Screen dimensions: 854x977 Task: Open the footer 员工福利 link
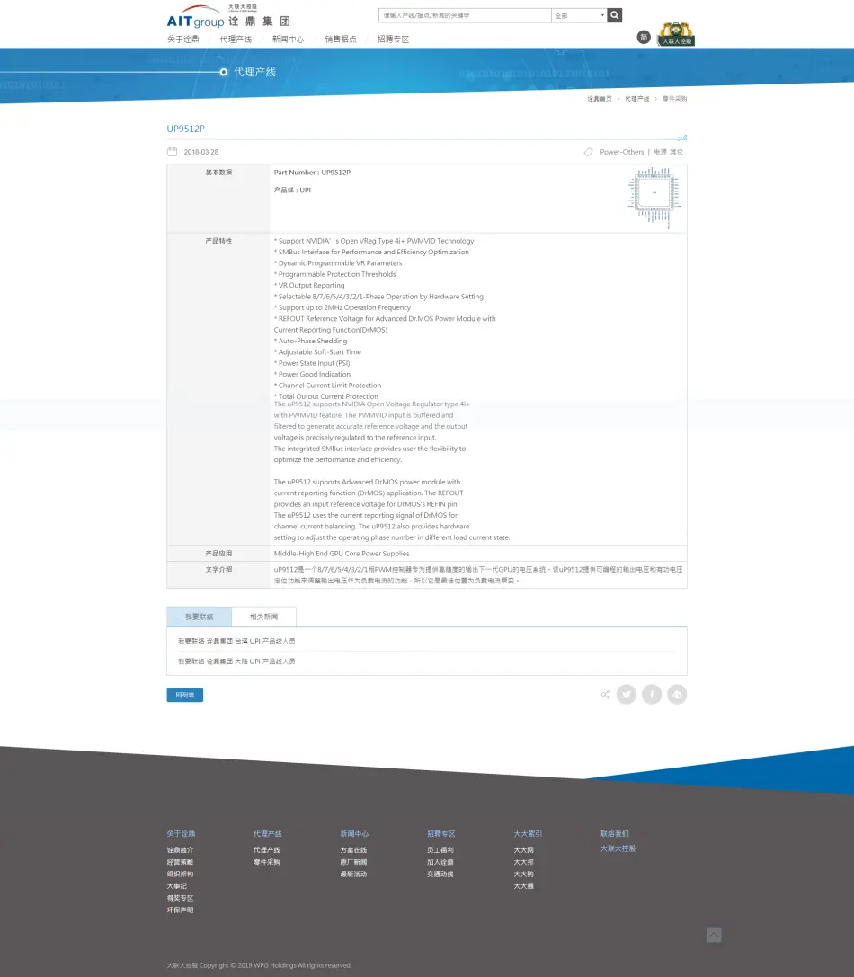pyautogui.click(x=440, y=850)
